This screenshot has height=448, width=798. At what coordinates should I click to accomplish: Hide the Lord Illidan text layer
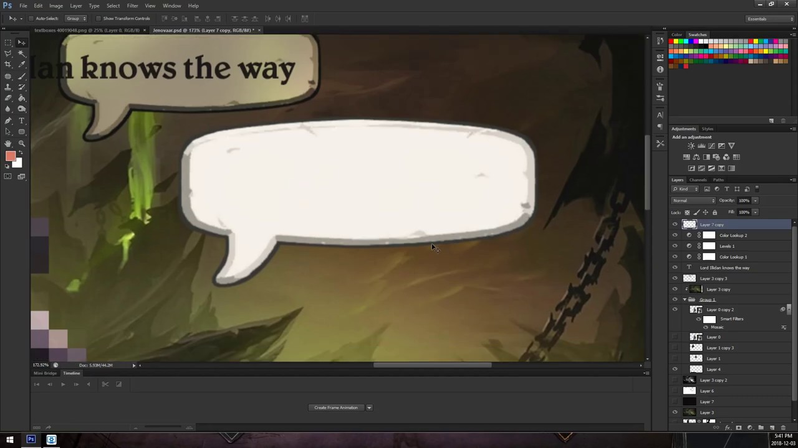coord(675,268)
